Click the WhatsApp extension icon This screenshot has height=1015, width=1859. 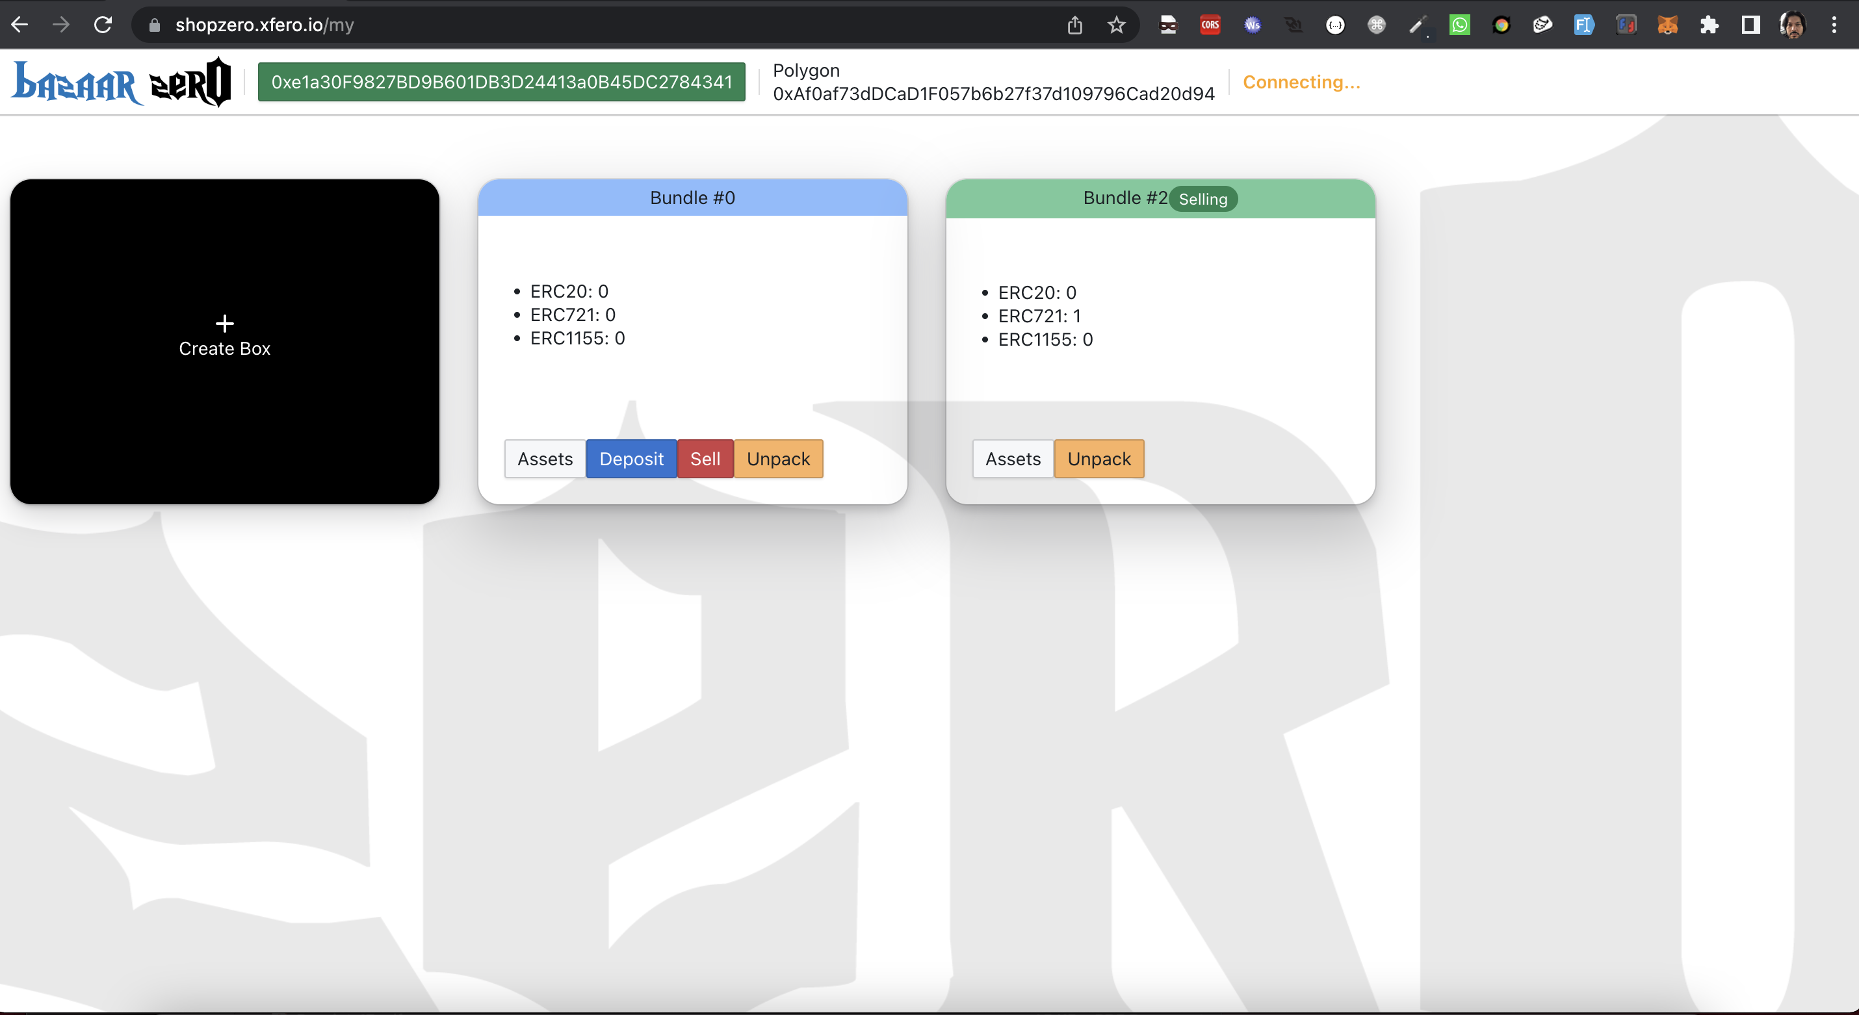pos(1459,25)
